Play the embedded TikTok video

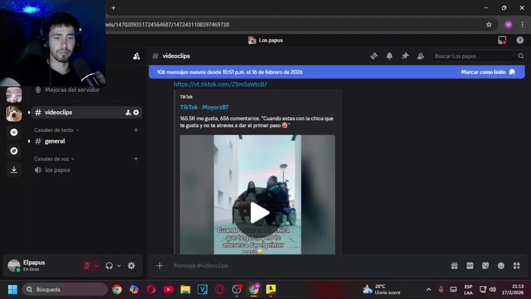[259, 213]
